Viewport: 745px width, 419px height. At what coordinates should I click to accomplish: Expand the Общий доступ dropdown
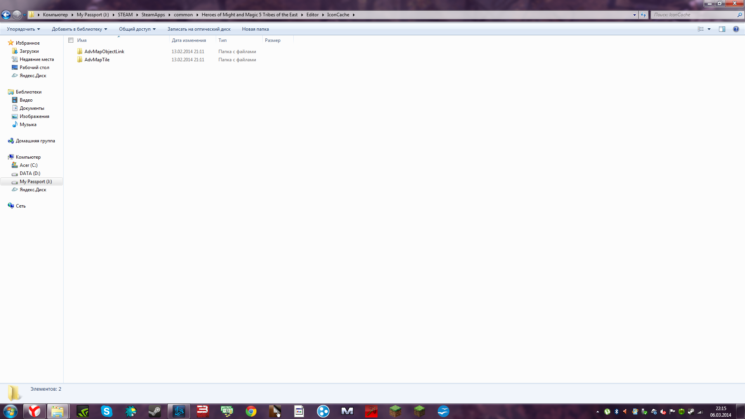tap(137, 29)
